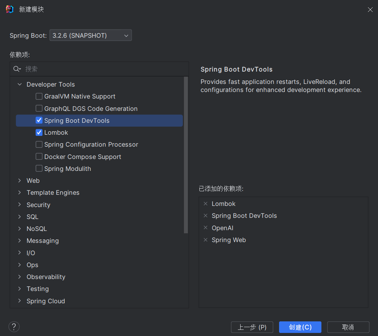This screenshot has height=336, width=378.
Task: Remove Spring Boot DevTools from added dependencies
Action: [206, 216]
